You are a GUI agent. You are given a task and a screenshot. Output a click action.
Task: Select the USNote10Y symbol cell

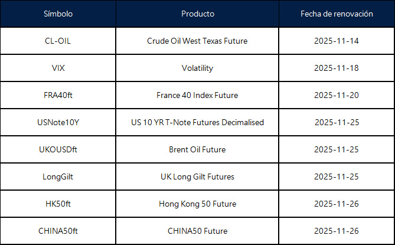pos(58,122)
